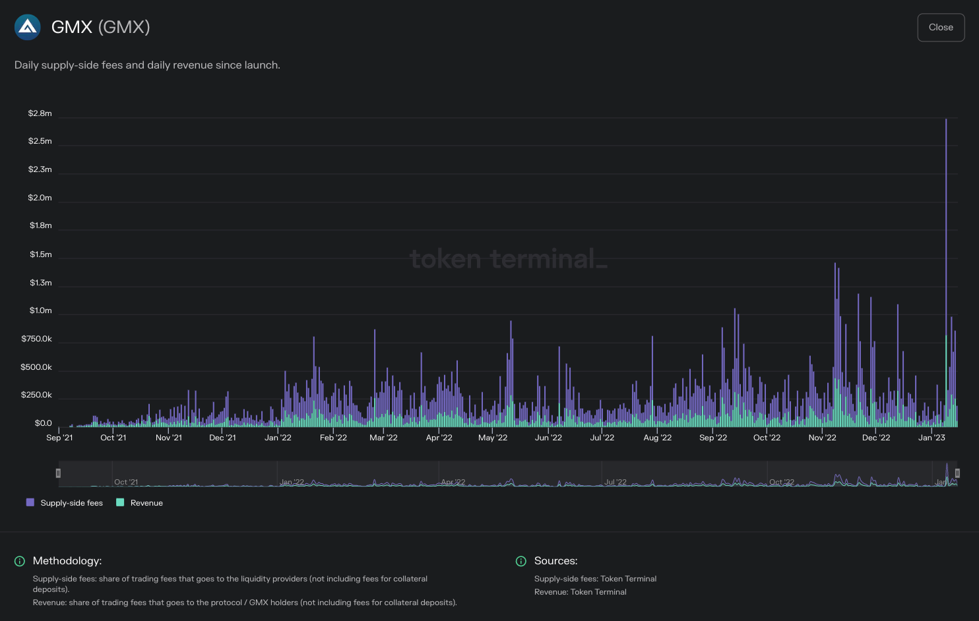Toggle the Supply-side fees series visibility

pos(71,502)
